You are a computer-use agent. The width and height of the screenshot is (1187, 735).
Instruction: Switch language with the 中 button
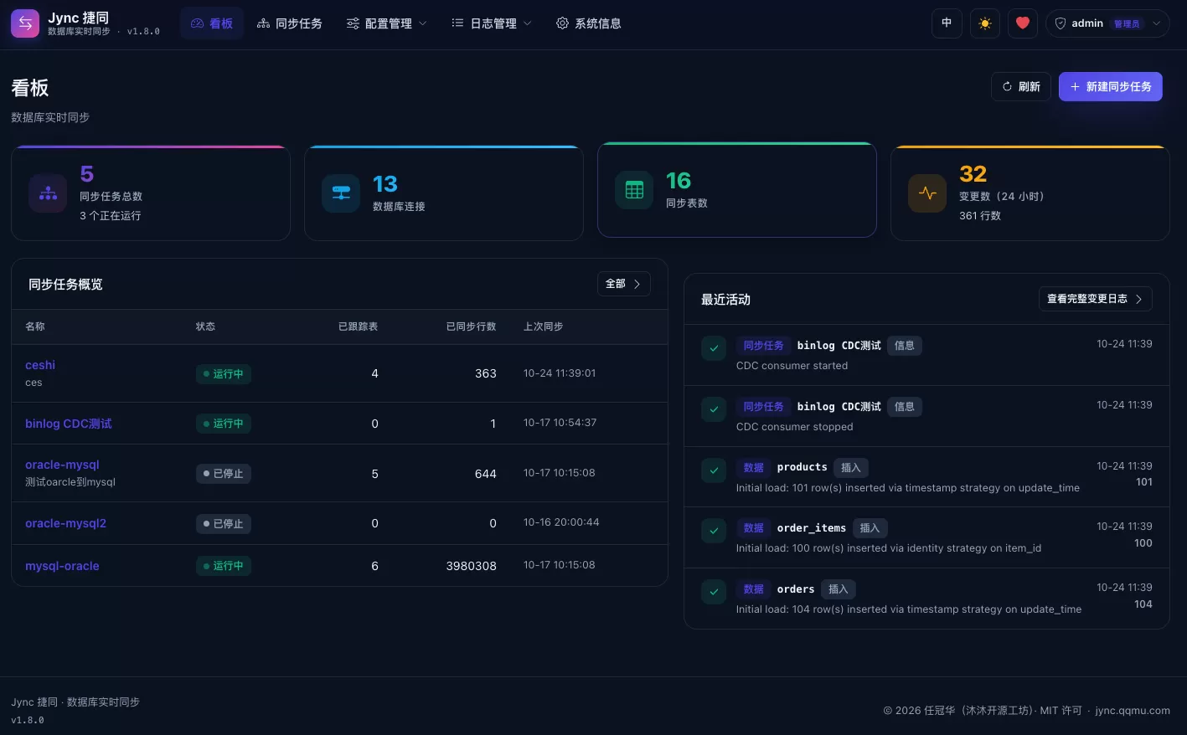pyautogui.click(x=947, y=23)
